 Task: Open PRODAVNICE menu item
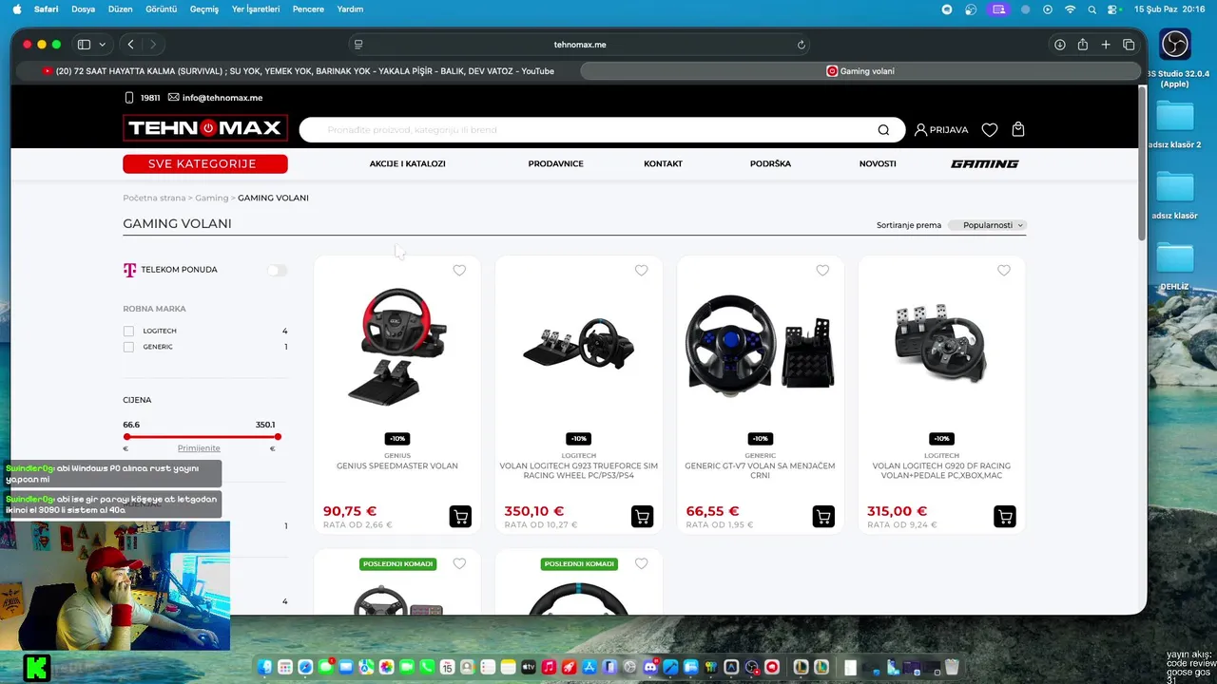tap(555, 163)
